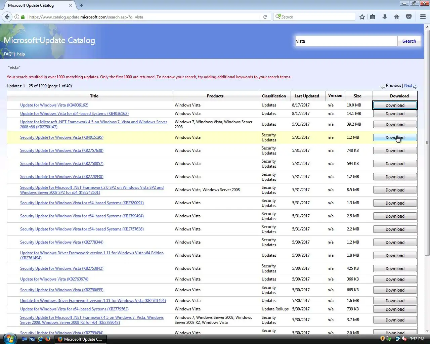Click the catalog Search button

pyautogui.click(x=409, y=41)
